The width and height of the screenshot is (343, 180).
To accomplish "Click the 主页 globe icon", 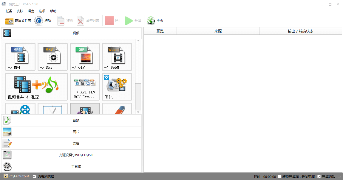I will coord(151,21).
